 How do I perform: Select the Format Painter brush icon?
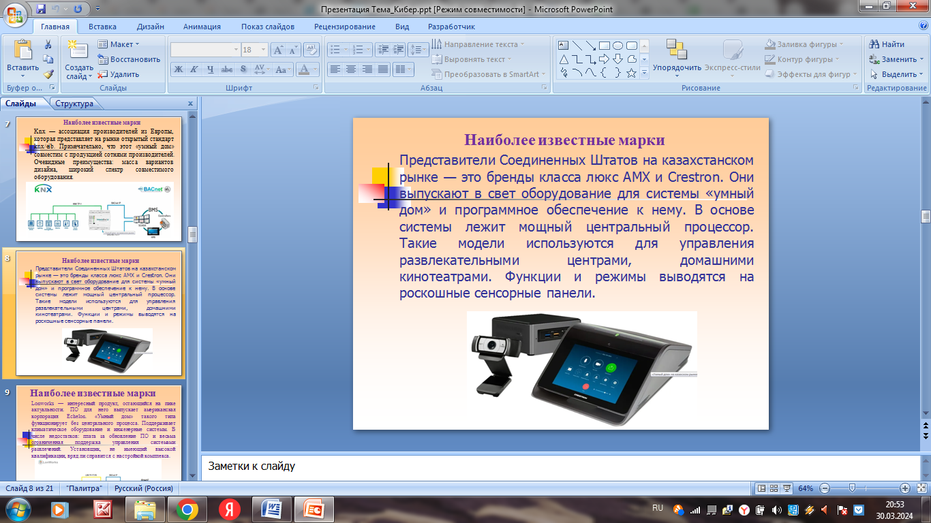pyautogui.click(x=48, y=74)
